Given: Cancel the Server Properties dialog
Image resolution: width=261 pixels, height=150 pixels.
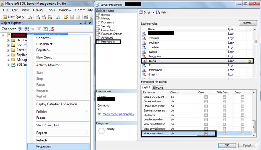Looking at the screenshot, I should click(x=247, y=146).
